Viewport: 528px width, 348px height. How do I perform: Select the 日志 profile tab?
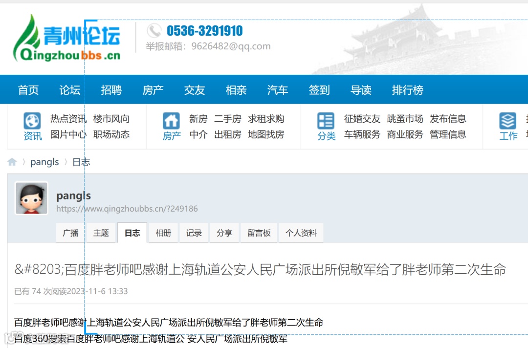point(132,233)
